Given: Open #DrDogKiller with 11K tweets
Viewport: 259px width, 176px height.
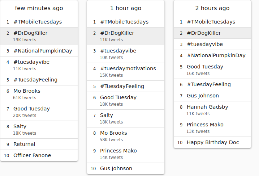Looking at the screenshot, I should point(126,36).
